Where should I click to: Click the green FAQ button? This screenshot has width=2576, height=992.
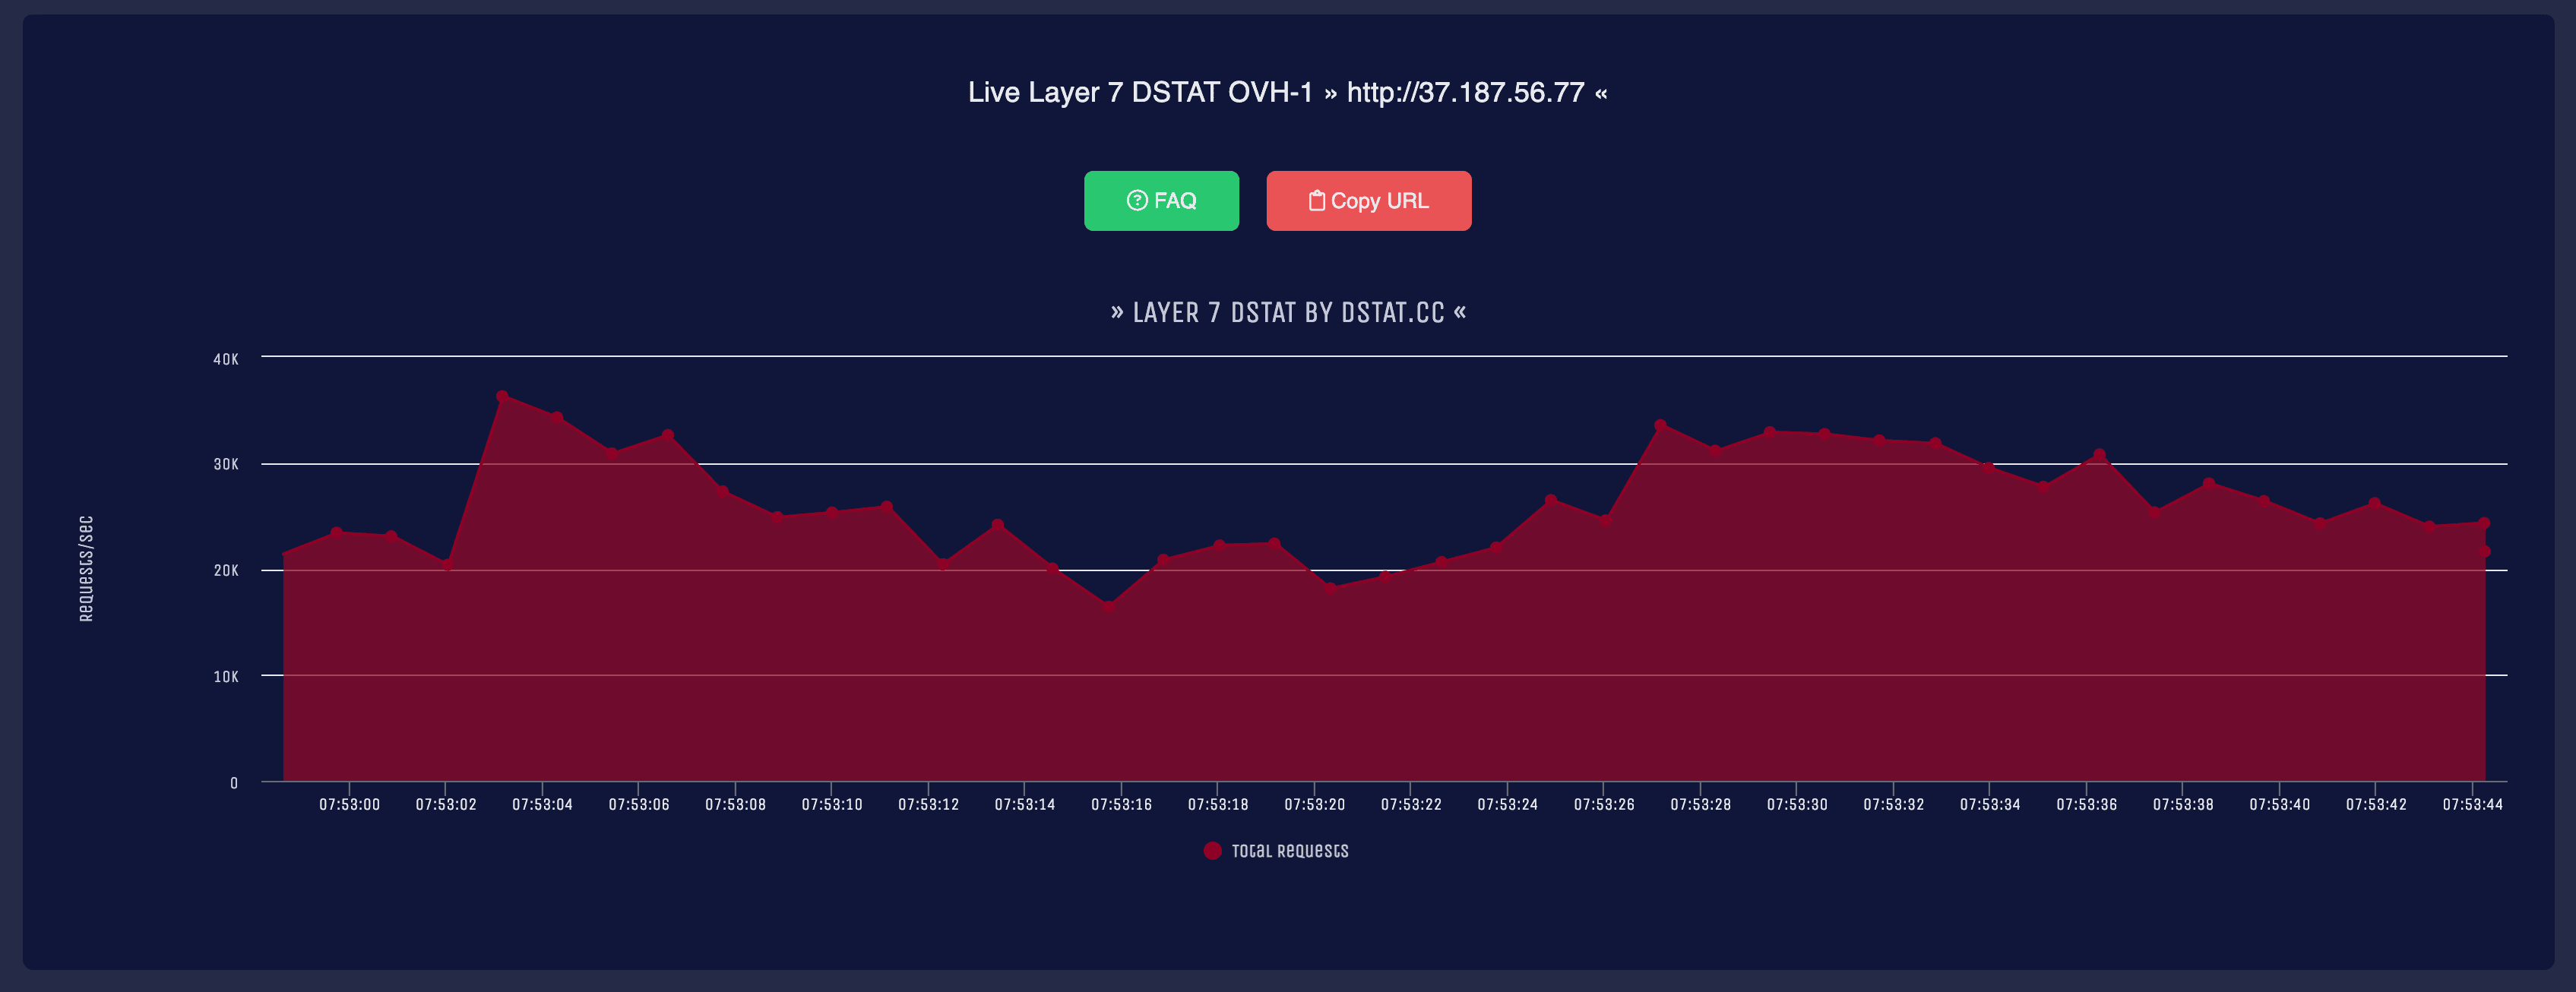tap(1161, 201)
